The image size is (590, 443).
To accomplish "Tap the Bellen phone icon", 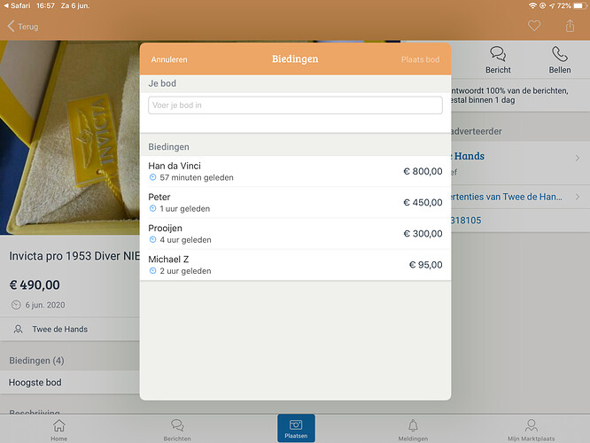I will [560, 54].
